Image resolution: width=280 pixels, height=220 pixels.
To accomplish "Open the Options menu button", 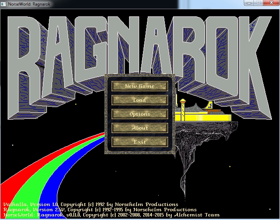I will tap(140, 114).
